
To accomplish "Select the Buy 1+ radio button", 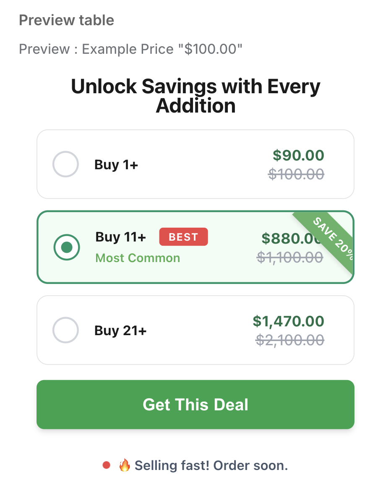I will [x=65, y=164].
